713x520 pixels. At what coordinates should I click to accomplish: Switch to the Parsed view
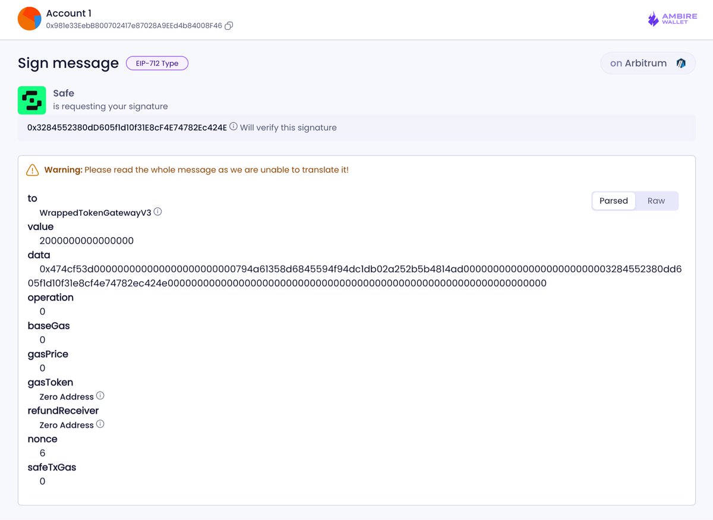click(614, 201)
